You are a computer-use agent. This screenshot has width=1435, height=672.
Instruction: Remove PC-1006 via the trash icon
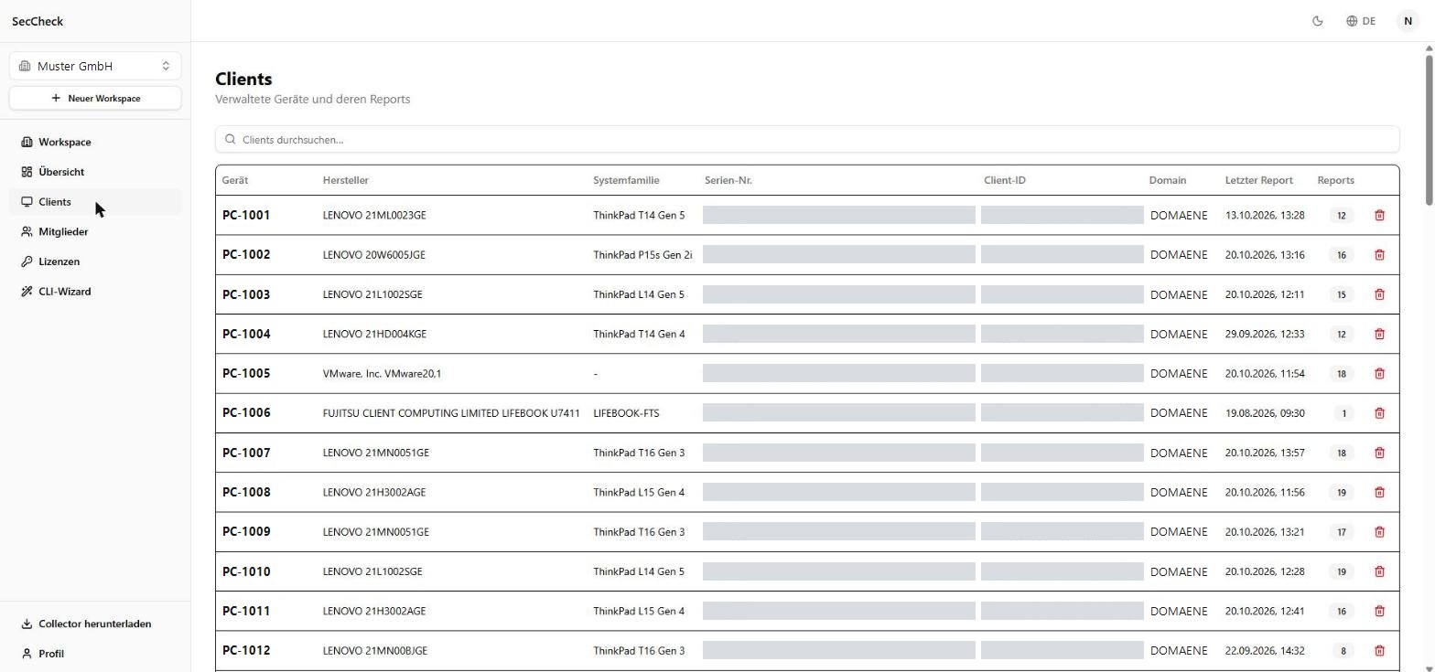click(x=1379, y=413)
